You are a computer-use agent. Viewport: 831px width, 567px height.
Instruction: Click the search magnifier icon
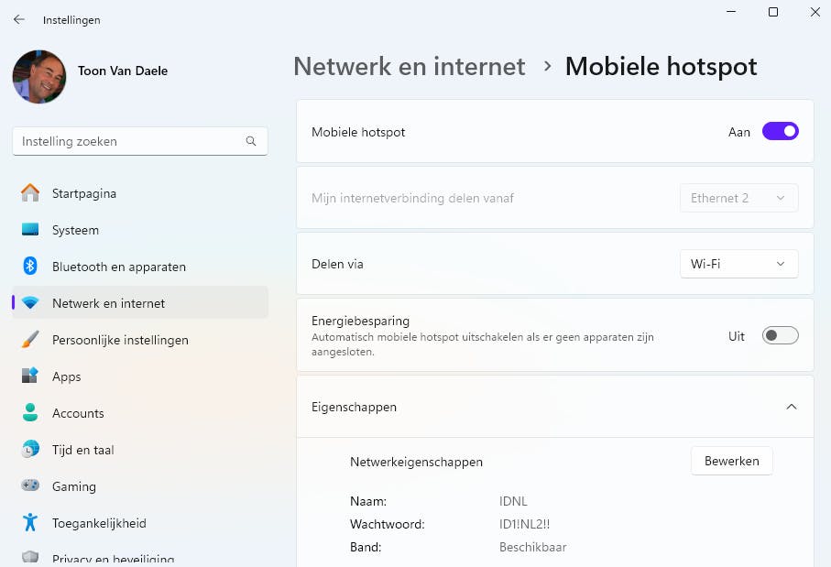click(251, 142)
